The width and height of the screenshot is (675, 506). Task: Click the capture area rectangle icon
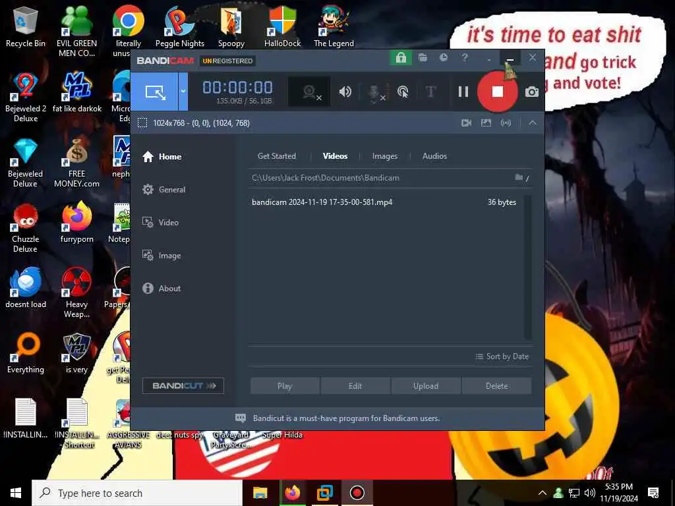point(142,123)
